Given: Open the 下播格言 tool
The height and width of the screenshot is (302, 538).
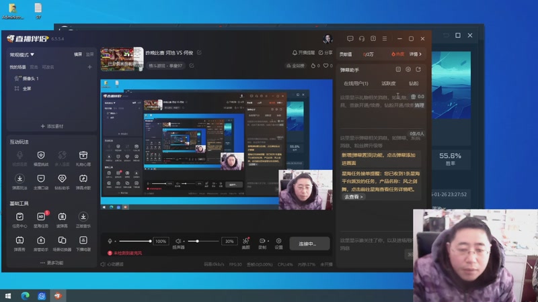Looking at the screenshot, I should click(83, 243).
